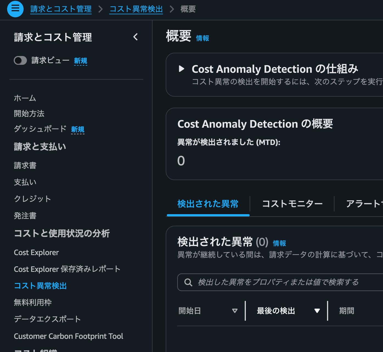Open the hamburger navigation menu icon

click(15, 9)
